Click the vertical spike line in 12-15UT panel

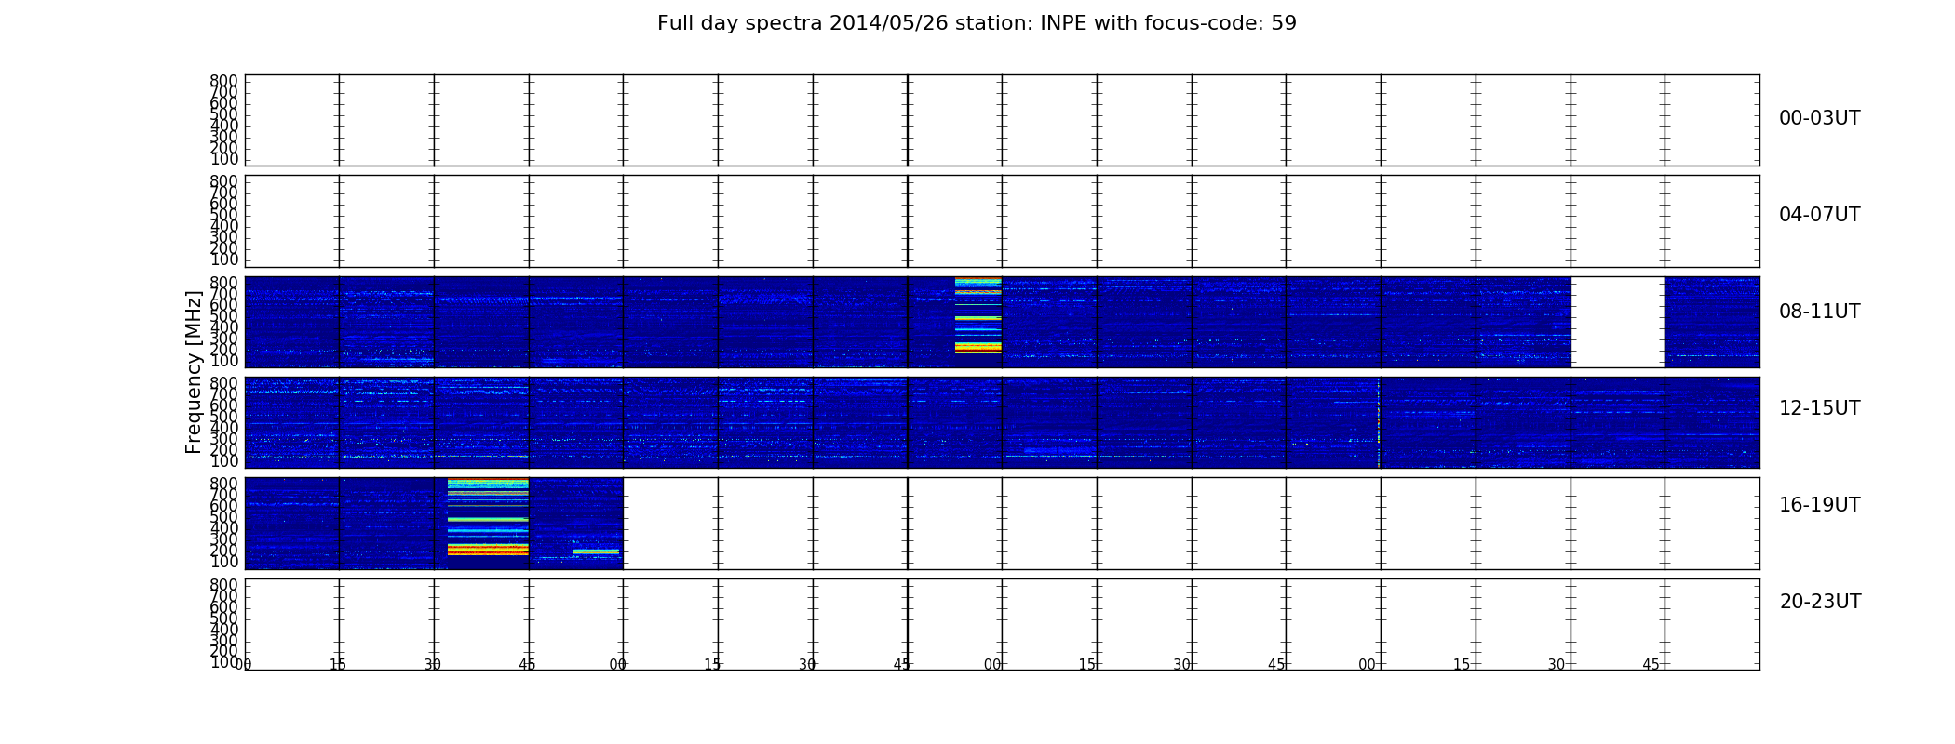(x=1379, y=422)
